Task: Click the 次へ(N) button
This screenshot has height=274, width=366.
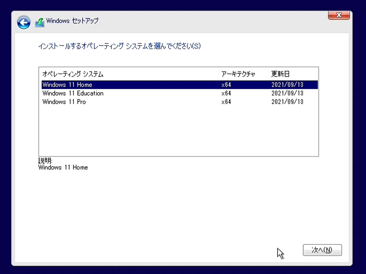Action: [x=322, y=250]
